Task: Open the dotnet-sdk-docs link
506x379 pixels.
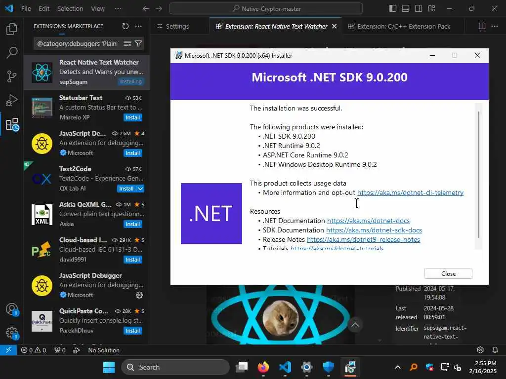Action: [x=374, y=230]
